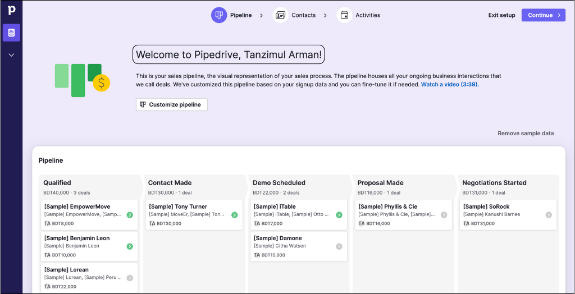Click BDT22,000 · 2 deals summary
Viewport: 575px width, 294px height.
click(276, 193)
